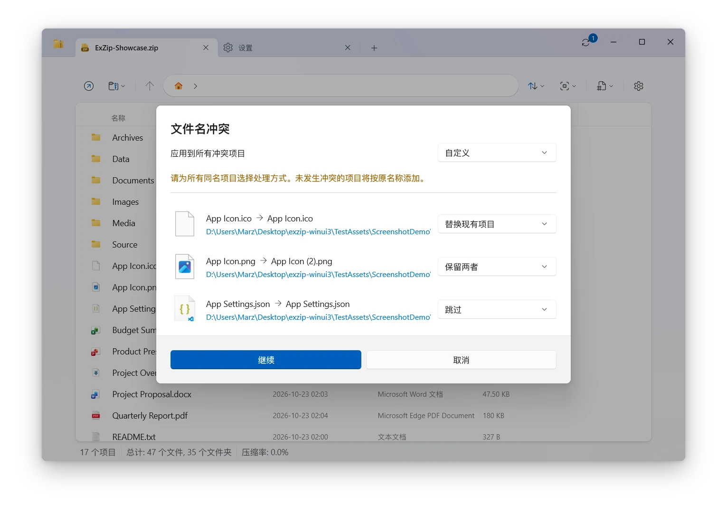Switch to the ExZip-Showcase.zip tab

pyautogui.click(x=146, y=48)
